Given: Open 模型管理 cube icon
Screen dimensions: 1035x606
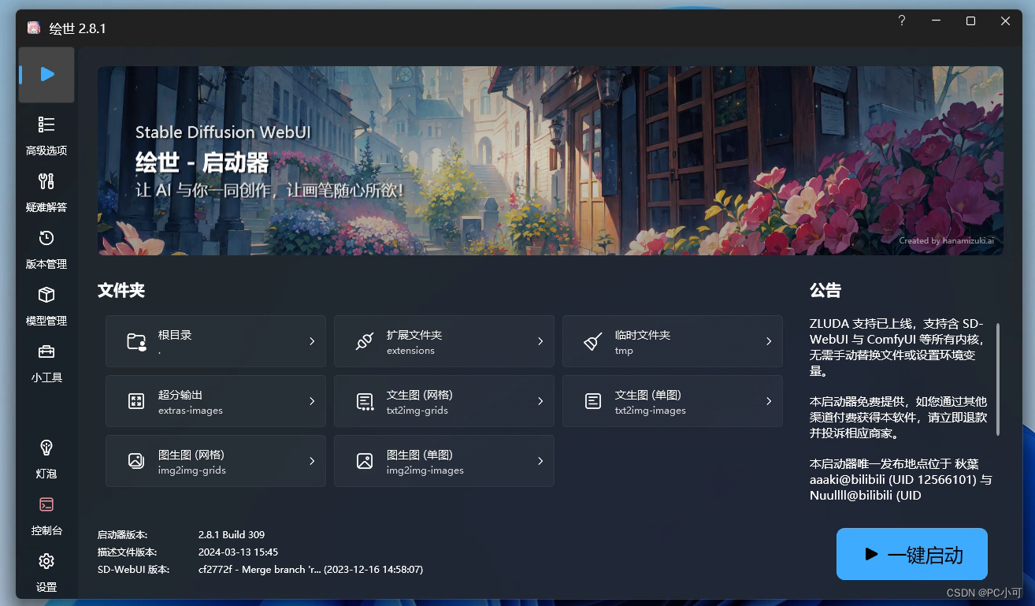Looking at the screenshot, I should click(46, 295).
